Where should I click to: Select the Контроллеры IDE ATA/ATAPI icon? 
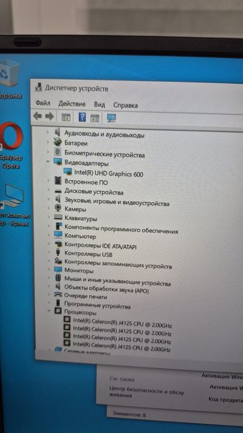click(x=58, y=244)
